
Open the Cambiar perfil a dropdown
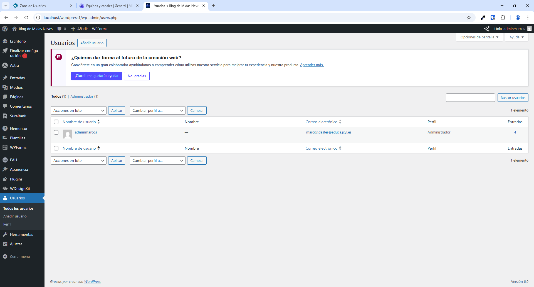point(157,110)
